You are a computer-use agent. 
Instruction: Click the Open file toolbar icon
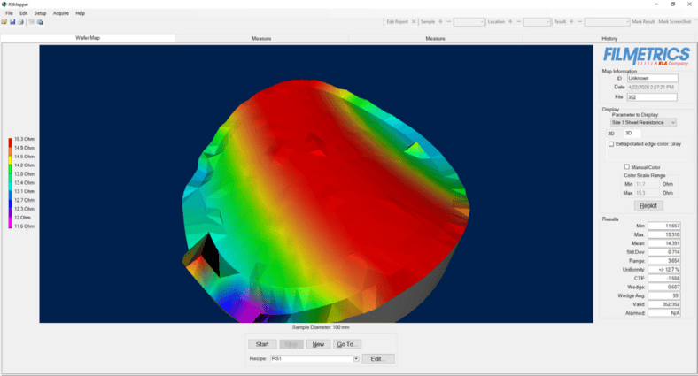(x=4, y=21)
